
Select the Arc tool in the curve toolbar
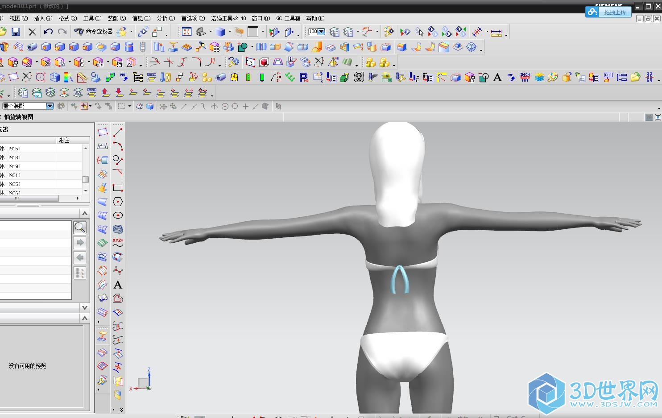[x=118, y=146]
